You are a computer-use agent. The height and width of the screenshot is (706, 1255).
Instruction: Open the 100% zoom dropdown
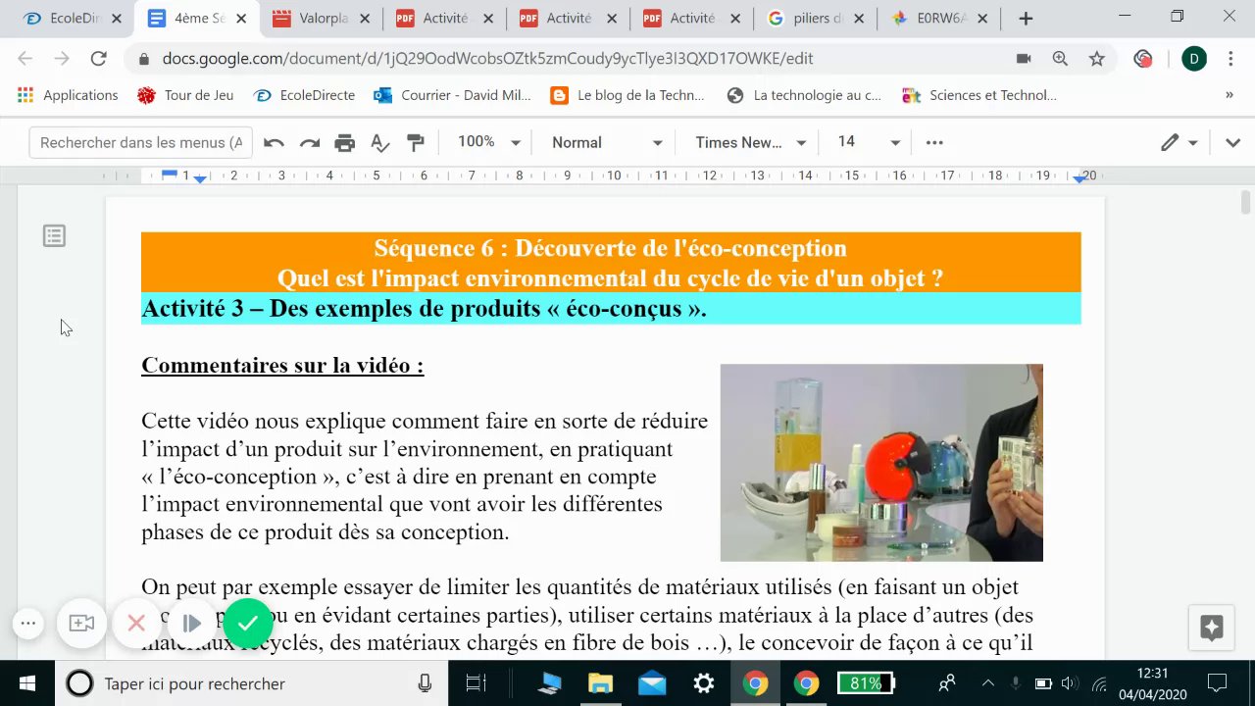click(488, 143)
